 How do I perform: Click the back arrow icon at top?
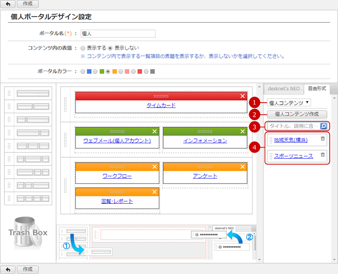click(8, 3)
